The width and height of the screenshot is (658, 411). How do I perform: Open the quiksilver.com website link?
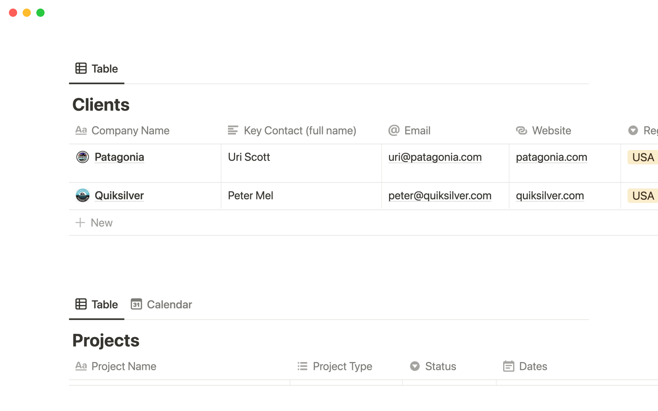click(550, 196)
